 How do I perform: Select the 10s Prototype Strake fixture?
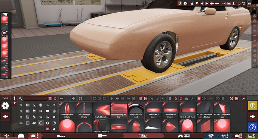84,110
